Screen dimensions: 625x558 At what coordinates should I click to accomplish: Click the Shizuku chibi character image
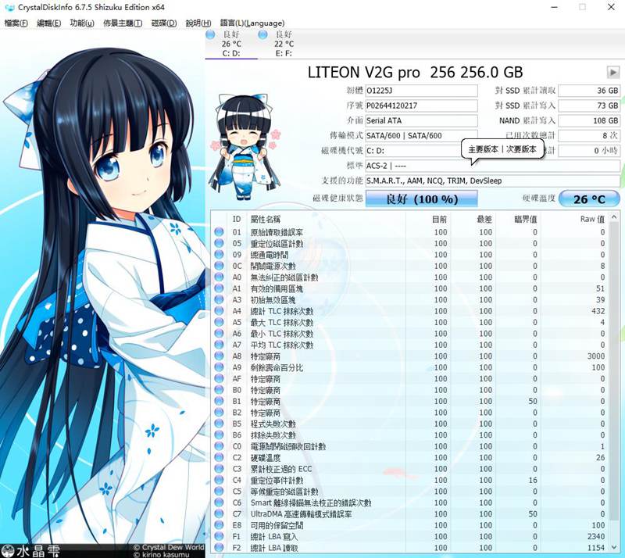[x=245, y=147]
